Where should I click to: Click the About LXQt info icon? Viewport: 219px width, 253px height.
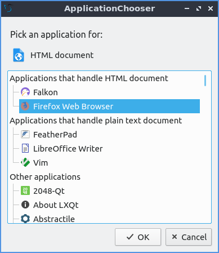click(x=25, y=205)
